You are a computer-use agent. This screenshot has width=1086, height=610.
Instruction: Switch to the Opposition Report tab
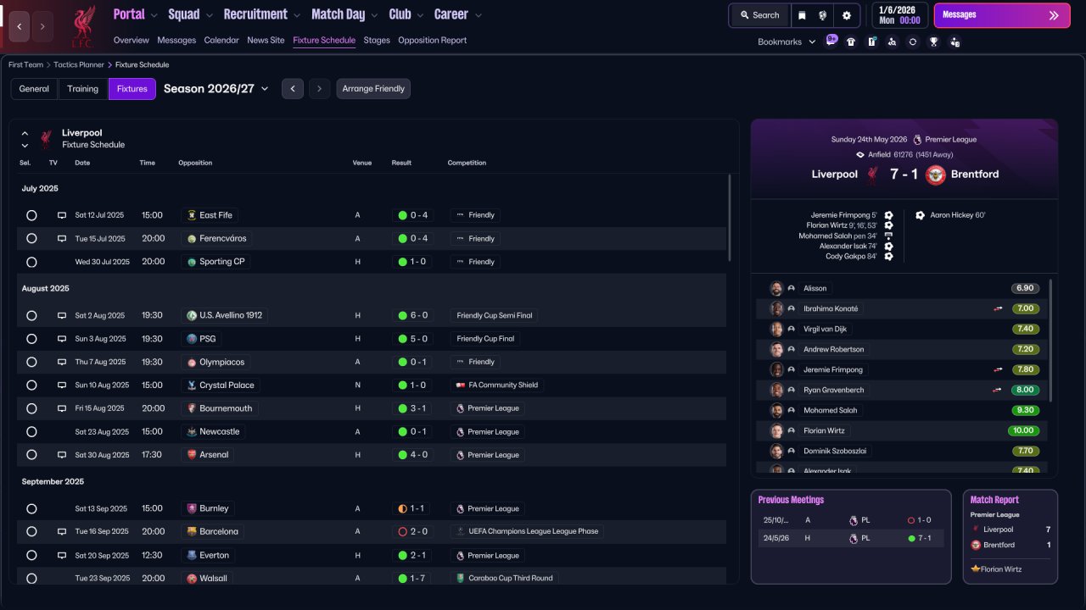coord(432,41)
